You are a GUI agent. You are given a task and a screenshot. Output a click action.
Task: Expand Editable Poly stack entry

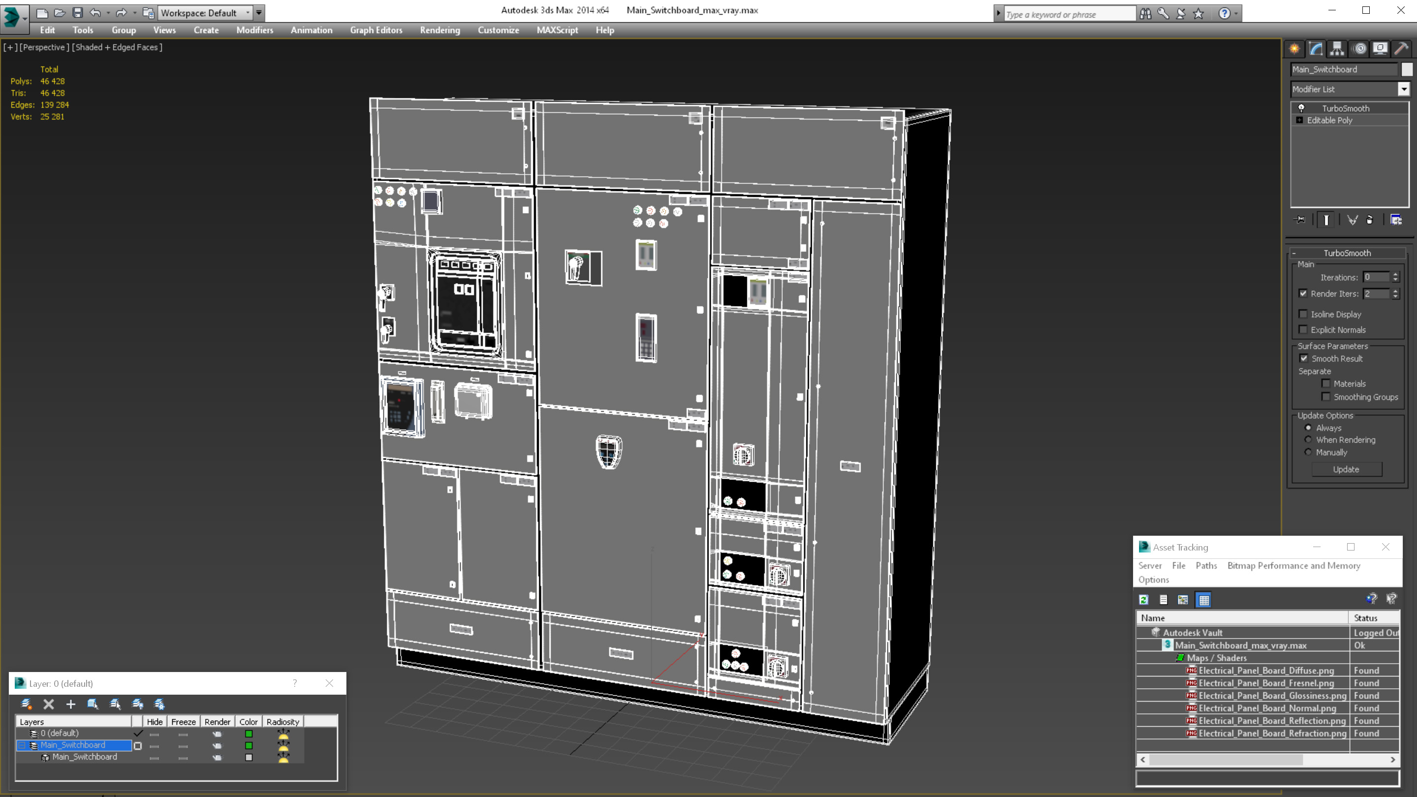click(x=1299, y=121)
